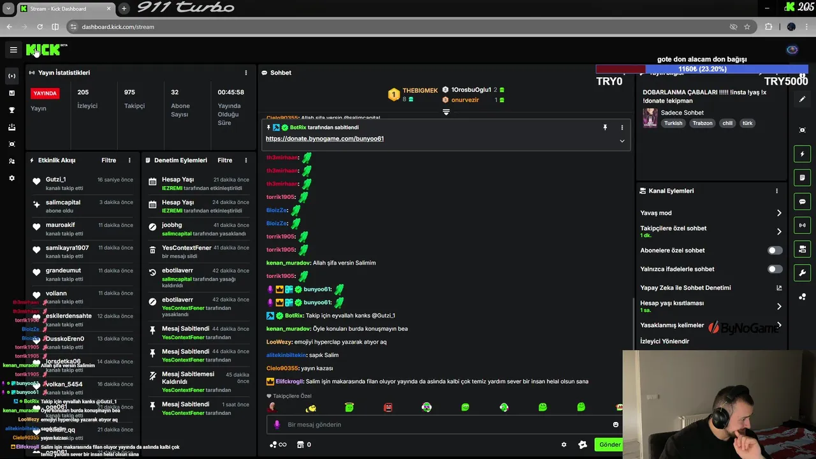Open the trophy icon in left sidebar

click(11, 110)
